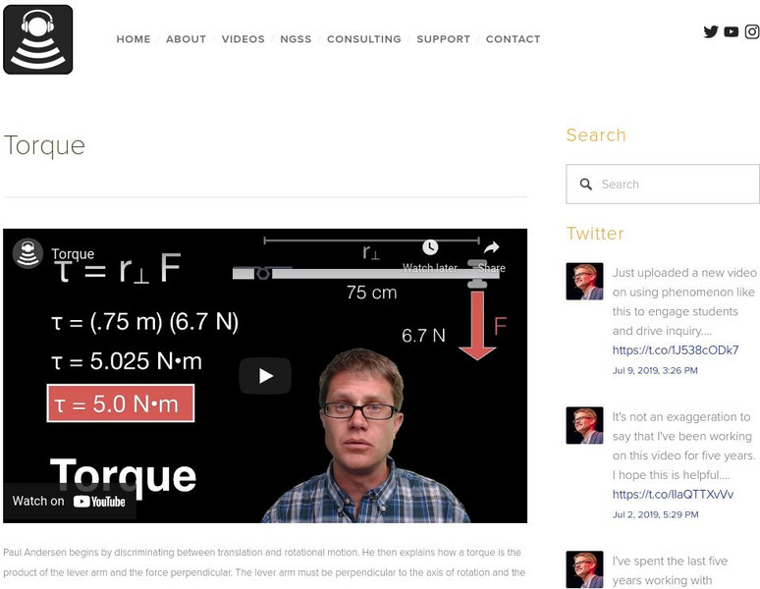Click the Torque title in video overlay
Screen dimensions: 760x589
(73, 254)
